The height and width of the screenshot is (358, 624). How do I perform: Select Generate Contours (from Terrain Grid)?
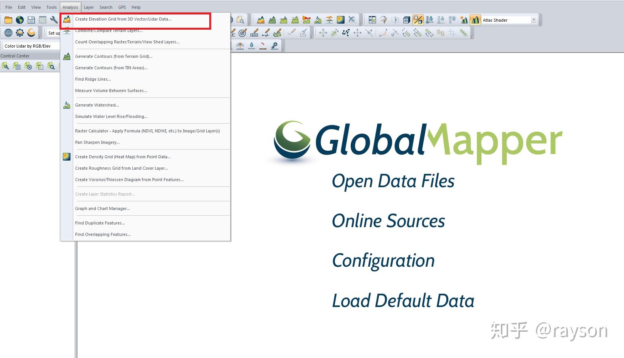coord(145,56)
